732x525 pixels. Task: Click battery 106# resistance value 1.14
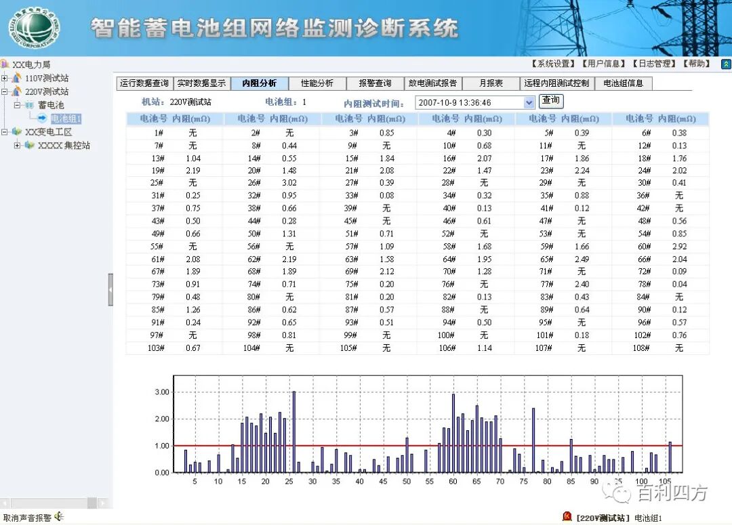point(485,348)
